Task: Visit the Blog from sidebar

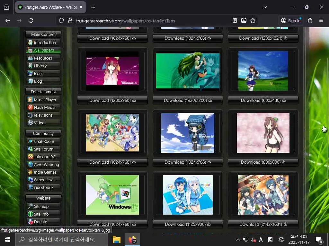Action: pos(43,81)
